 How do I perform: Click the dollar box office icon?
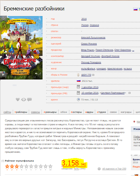[x=78, y=75]
